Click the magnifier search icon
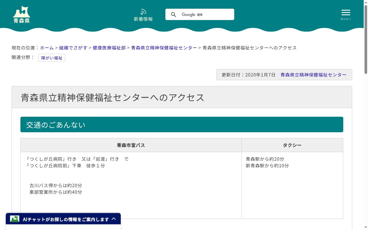 173,14
